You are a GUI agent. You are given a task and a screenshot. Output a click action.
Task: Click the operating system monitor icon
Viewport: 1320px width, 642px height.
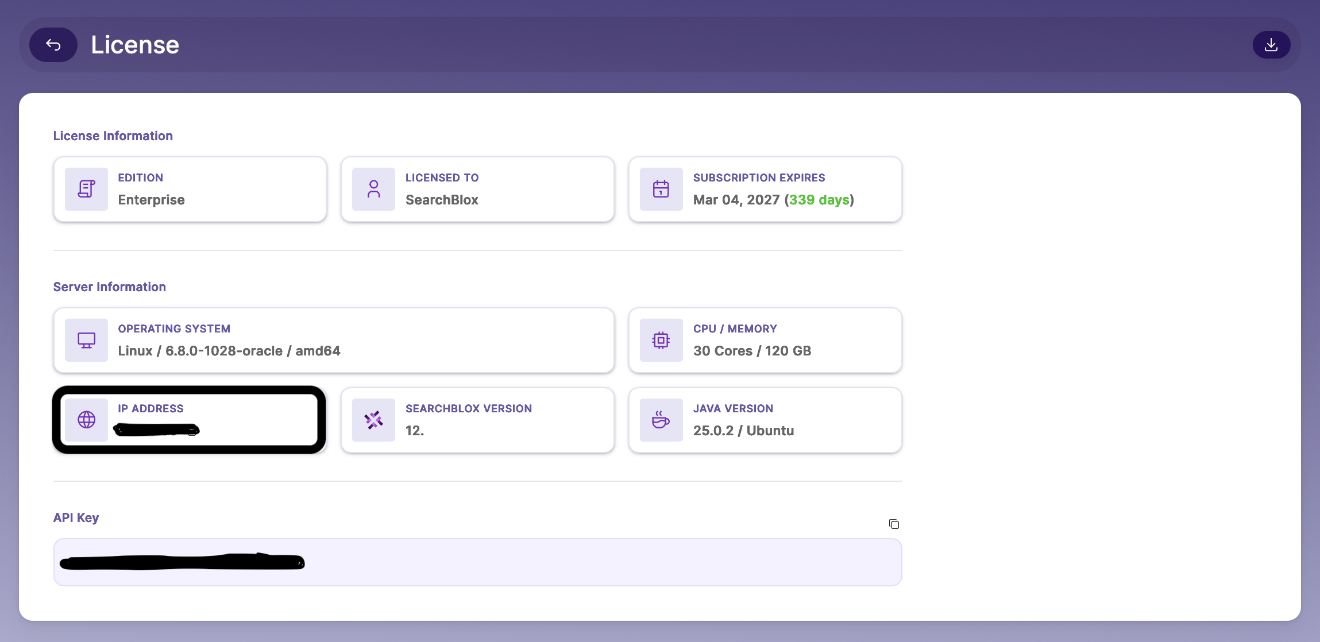pos(86,340)
